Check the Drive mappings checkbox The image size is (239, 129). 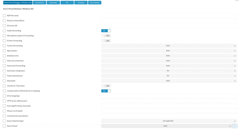coord(4,96)
